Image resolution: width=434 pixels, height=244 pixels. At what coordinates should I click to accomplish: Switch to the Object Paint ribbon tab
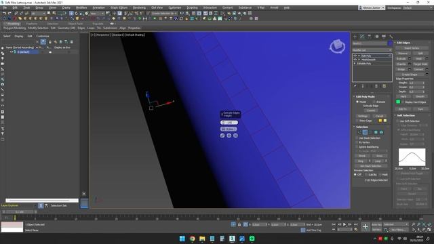75,24
